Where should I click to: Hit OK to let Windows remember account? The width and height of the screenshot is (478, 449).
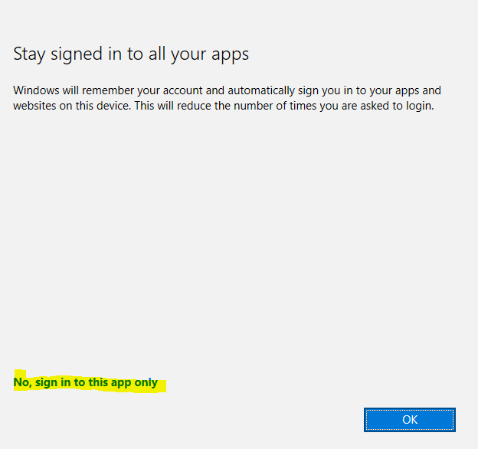(409, 420)
